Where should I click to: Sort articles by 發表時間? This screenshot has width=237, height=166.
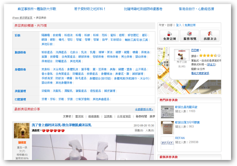coord(142,116)
